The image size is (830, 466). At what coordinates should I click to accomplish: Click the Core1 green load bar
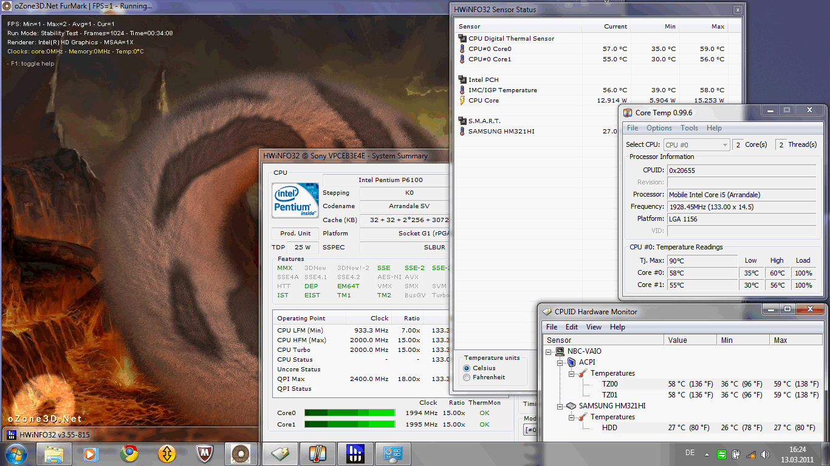point(349,425)
